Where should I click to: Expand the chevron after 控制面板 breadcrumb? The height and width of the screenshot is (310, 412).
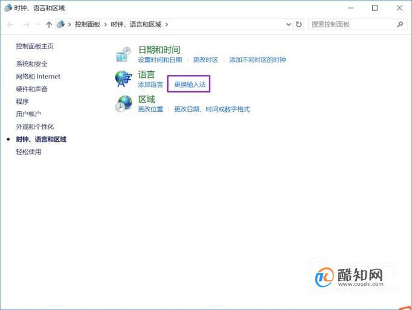click(105, 24)
